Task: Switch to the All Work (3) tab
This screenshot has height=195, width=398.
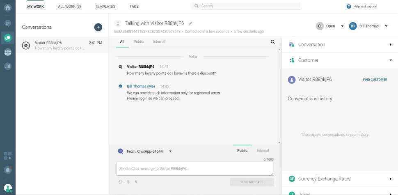Action: tap(69, 7)
